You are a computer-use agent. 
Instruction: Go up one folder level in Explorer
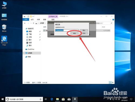click(x=33, y=23)
